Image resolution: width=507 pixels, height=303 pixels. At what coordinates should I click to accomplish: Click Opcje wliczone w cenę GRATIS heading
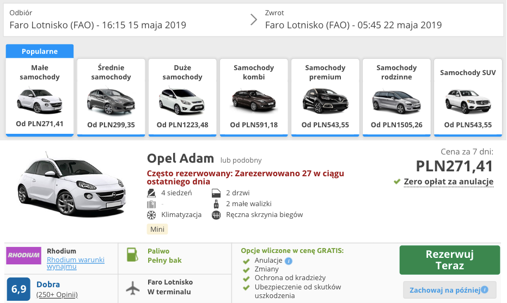point(292,251)
